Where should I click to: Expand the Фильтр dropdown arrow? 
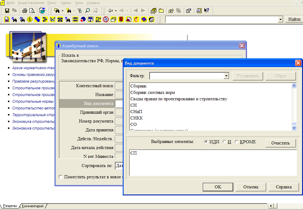click(x=226, y=76)
